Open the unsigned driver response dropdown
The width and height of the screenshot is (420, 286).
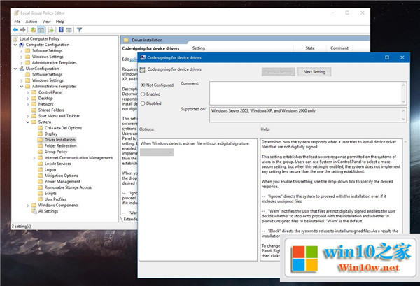click(x=157, y=152)
